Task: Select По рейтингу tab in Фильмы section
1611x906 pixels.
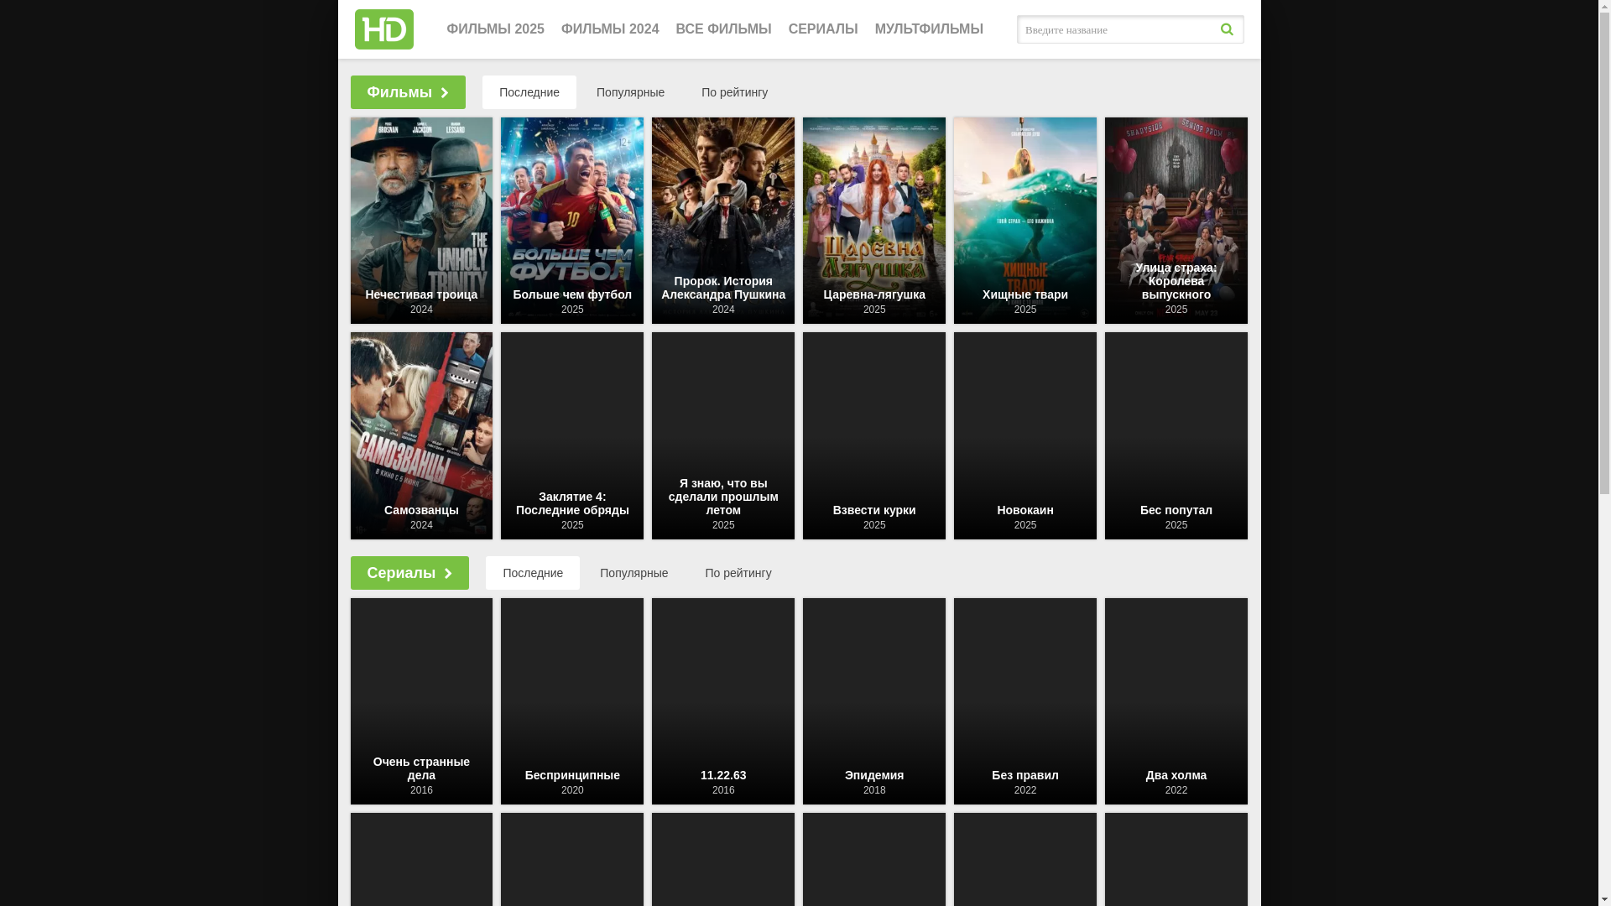Action: 734,92
